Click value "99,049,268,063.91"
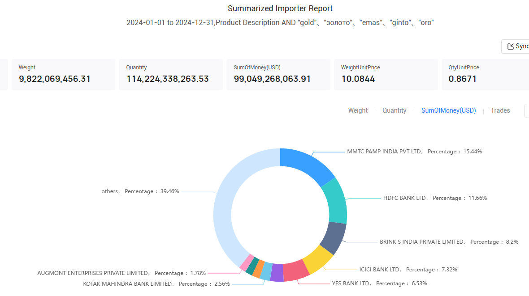Screen dimensions: 529x296 point(272,79)
